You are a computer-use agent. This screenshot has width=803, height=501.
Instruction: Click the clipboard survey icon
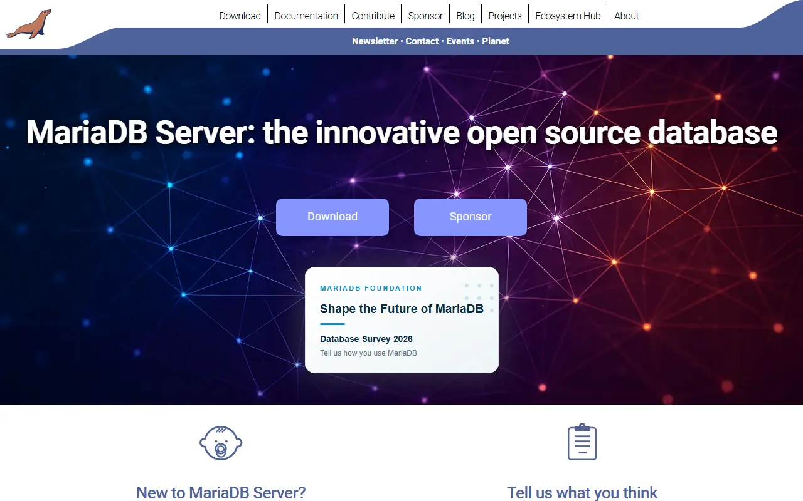[x=582, y=442]
